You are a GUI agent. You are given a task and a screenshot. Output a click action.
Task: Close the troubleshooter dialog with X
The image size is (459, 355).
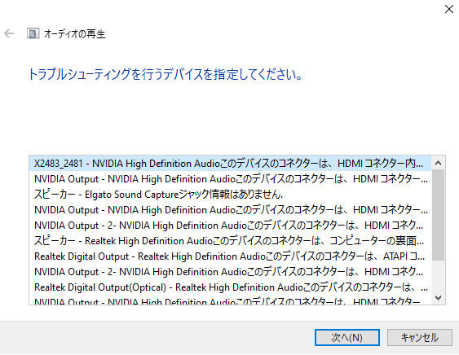[x=448, y=9]
